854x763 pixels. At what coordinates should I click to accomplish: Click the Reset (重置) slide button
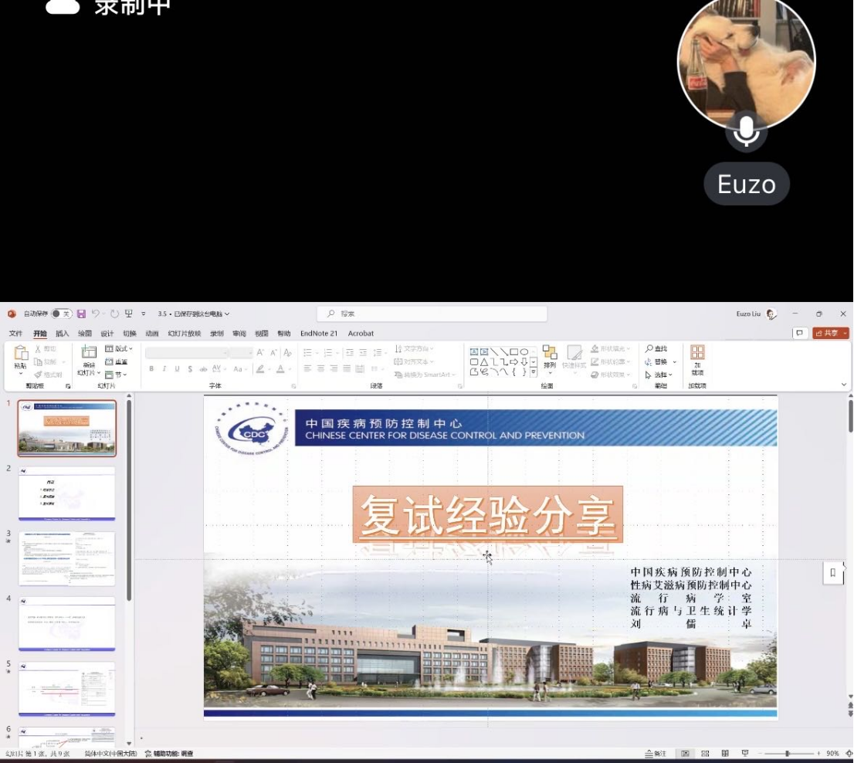pos(117,361)
